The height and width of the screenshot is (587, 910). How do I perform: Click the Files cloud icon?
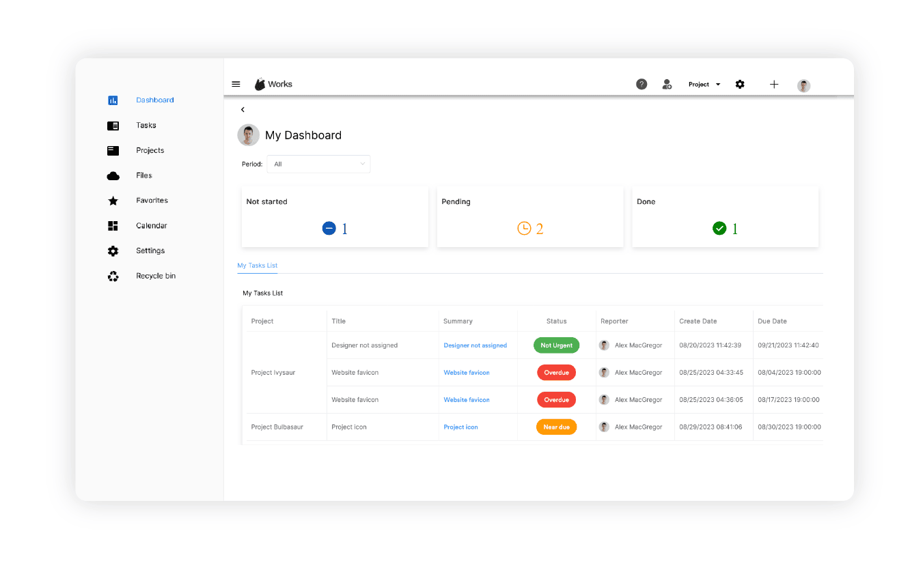pyautogui.click(x=113, y=176)
